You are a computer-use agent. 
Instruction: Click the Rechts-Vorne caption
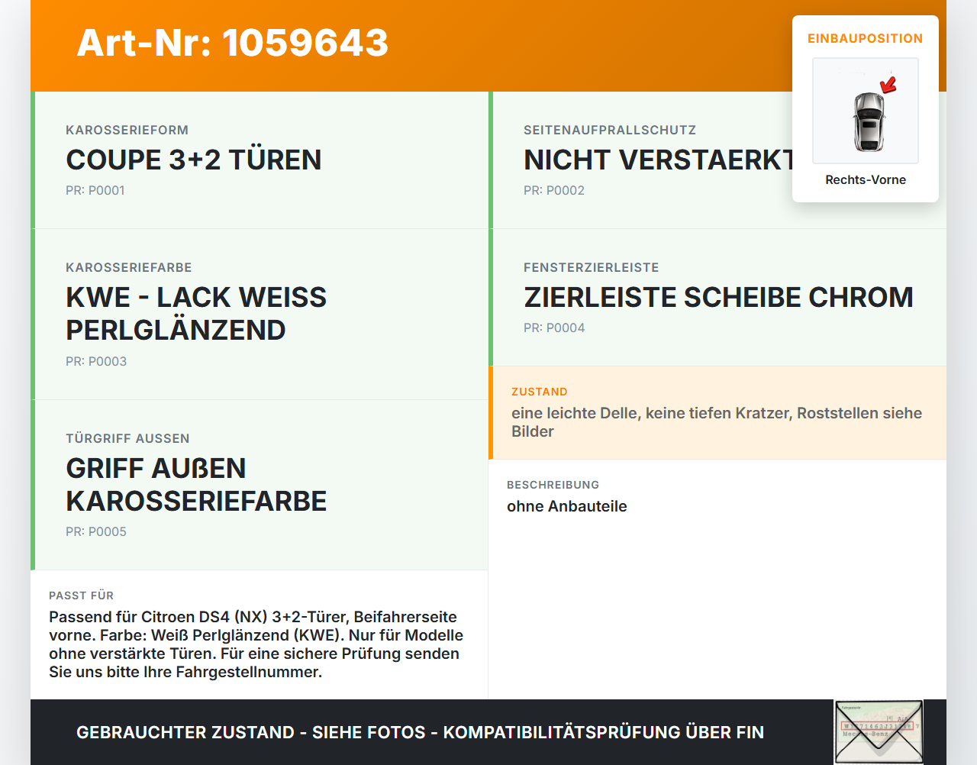(866, 179)
